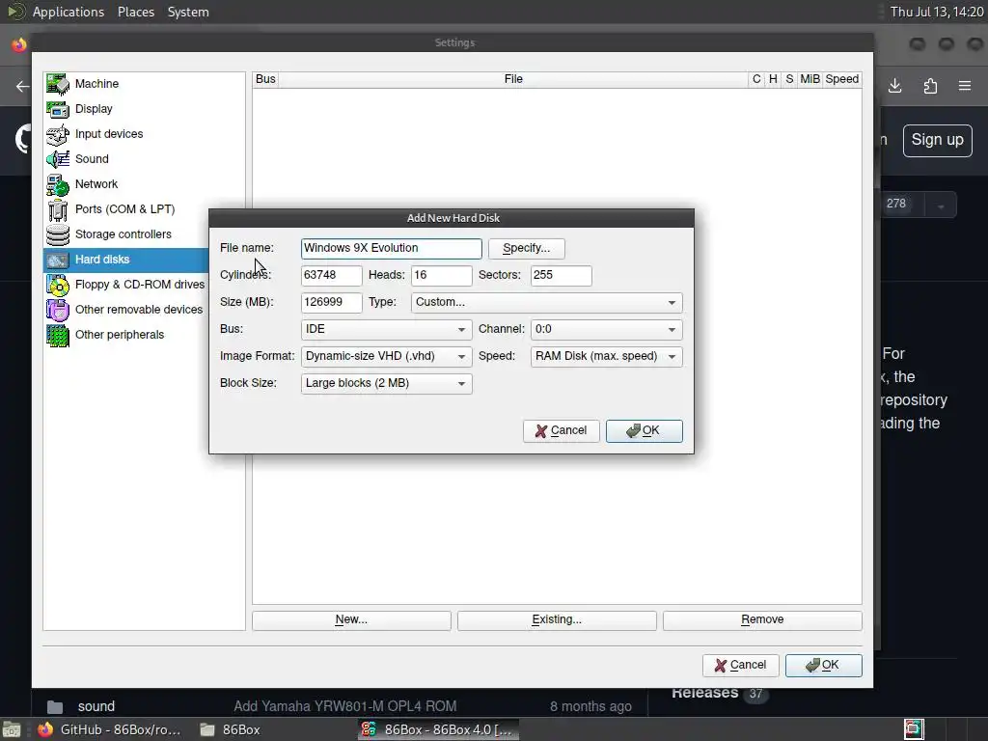Click the MiB column header
The image size is (988, 741).
(x=810, y=79)
